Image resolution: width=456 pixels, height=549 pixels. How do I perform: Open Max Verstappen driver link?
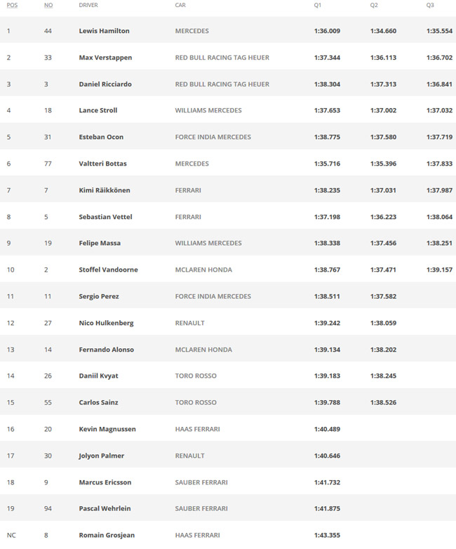105,58
